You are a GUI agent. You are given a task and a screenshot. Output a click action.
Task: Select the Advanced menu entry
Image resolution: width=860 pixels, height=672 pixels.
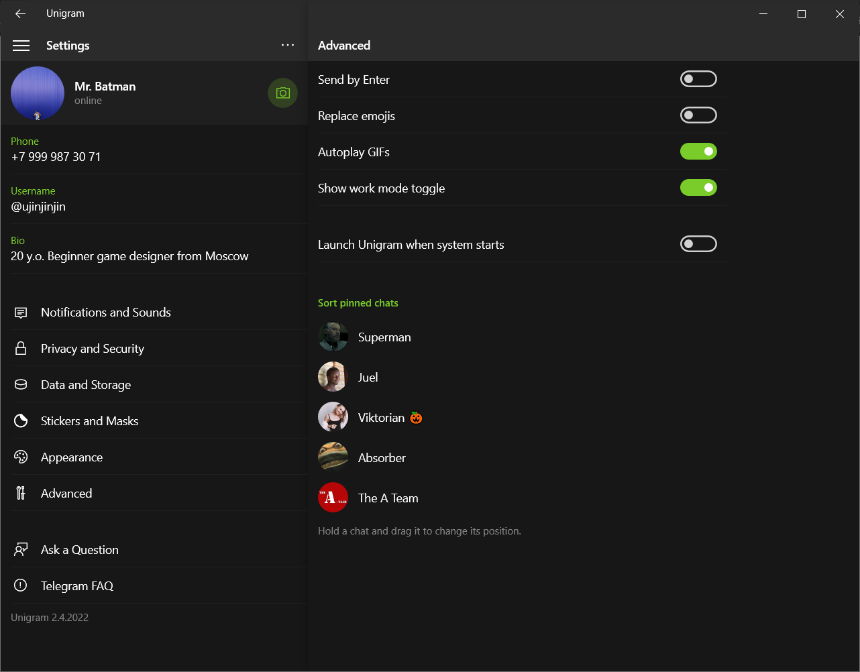tap(154, 494)
